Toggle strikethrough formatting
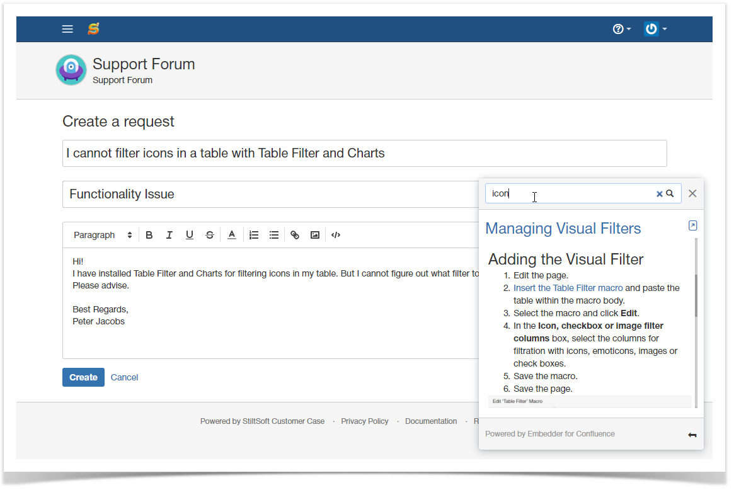The width and height of the screenshot is (734, 490). click(210, 235)
